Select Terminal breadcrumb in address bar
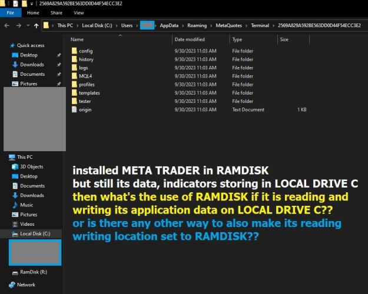This screenshot has width=368, height=294. 260,25
